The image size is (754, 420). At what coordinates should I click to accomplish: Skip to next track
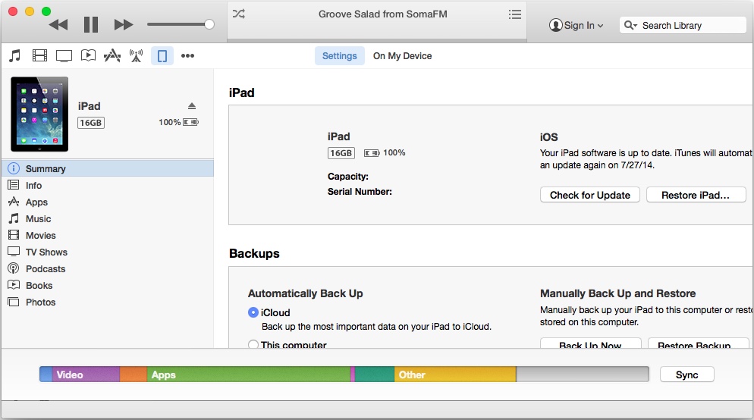(x=124, y=24)
